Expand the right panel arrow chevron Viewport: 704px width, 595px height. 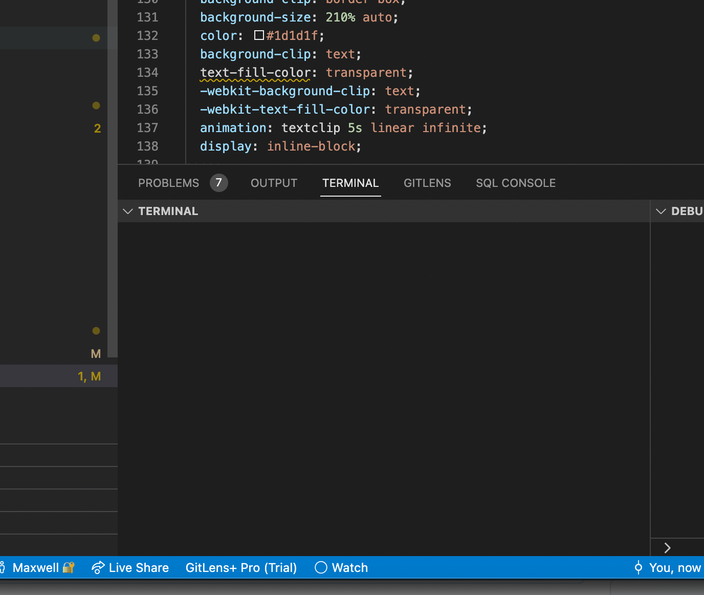pyautogui.click(x=667, y=548)
